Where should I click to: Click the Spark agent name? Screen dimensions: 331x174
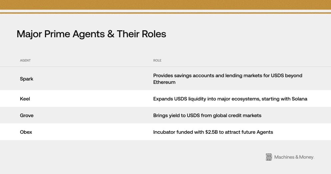[x=27, y=79]
